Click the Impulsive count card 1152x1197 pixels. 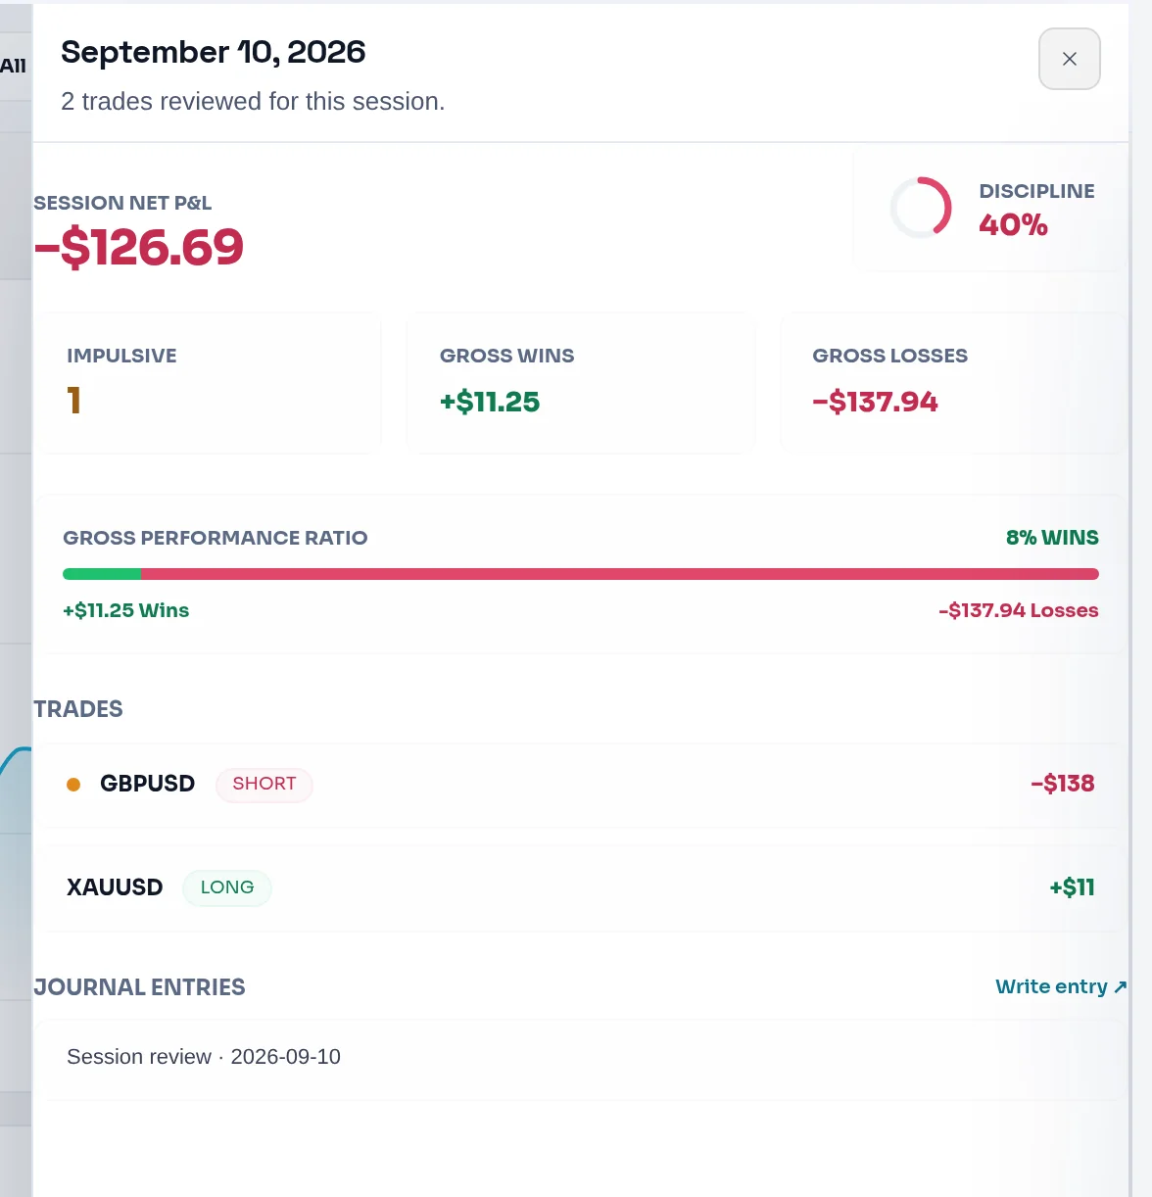209,383
